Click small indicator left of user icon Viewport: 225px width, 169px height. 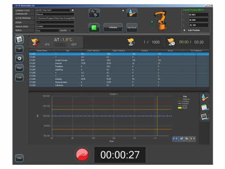[123, 10]
